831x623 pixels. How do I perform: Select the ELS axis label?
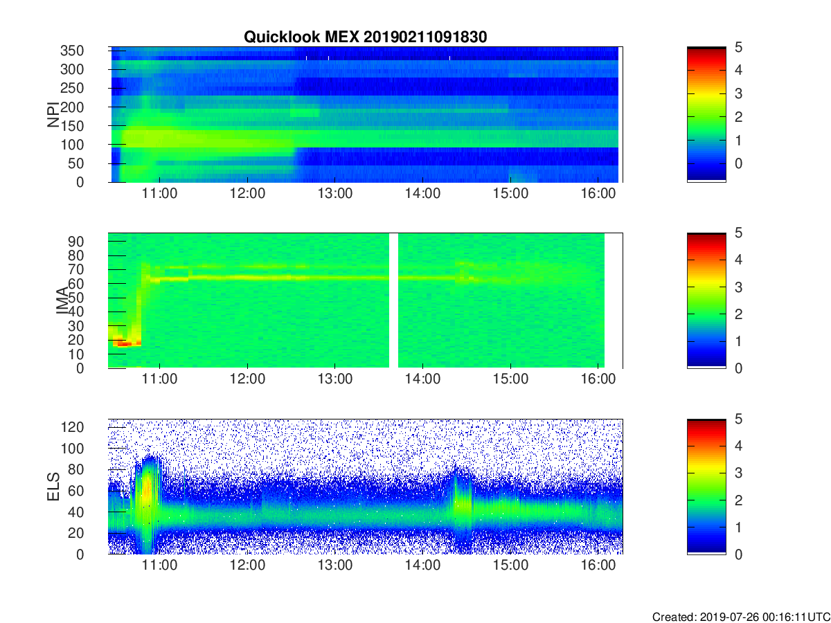tap(53, 487)
